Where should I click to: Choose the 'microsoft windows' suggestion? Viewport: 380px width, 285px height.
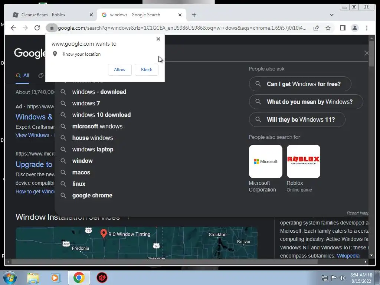(x=97, y=126)
